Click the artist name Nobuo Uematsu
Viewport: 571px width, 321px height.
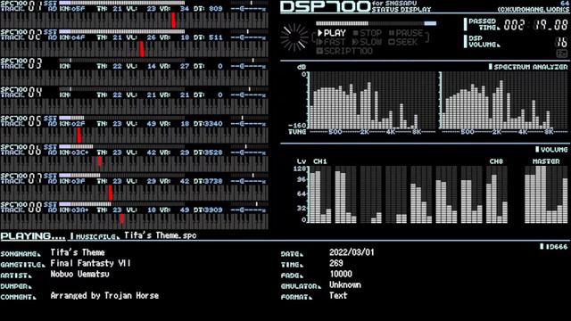pyautogui.click(x=79, y=274)
